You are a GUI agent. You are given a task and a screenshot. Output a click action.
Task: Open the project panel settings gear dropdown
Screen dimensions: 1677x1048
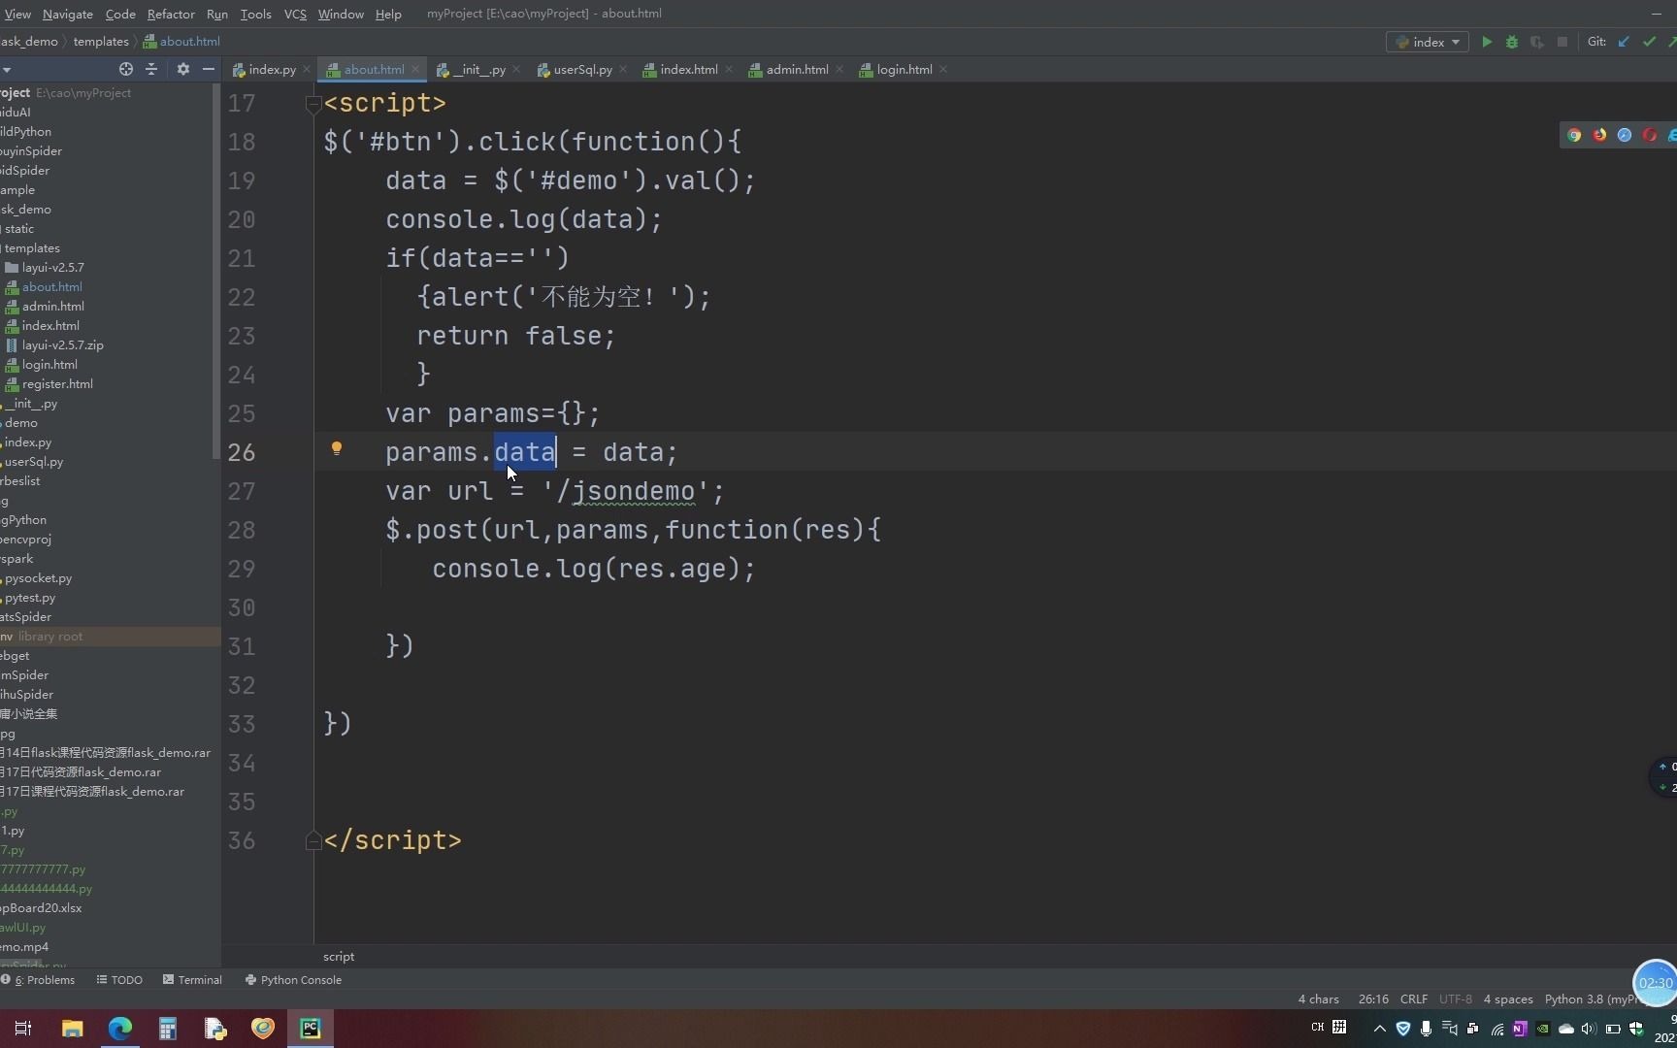182,69
